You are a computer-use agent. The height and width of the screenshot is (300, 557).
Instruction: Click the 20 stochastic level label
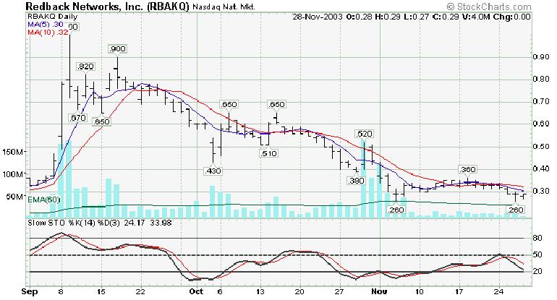(x=537, y=271)
